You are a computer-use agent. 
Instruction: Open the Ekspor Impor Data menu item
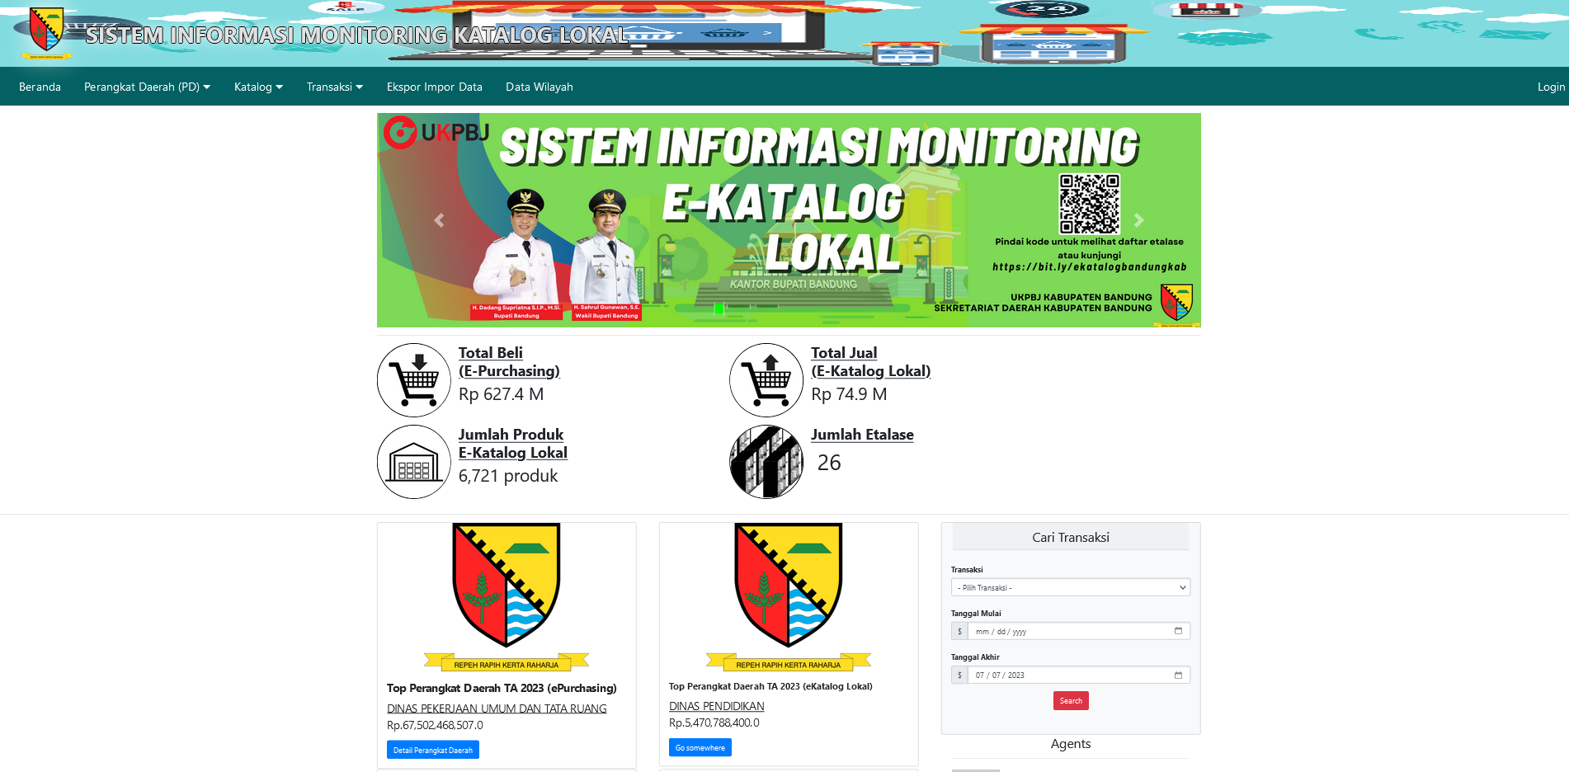[x=434, y=87]
